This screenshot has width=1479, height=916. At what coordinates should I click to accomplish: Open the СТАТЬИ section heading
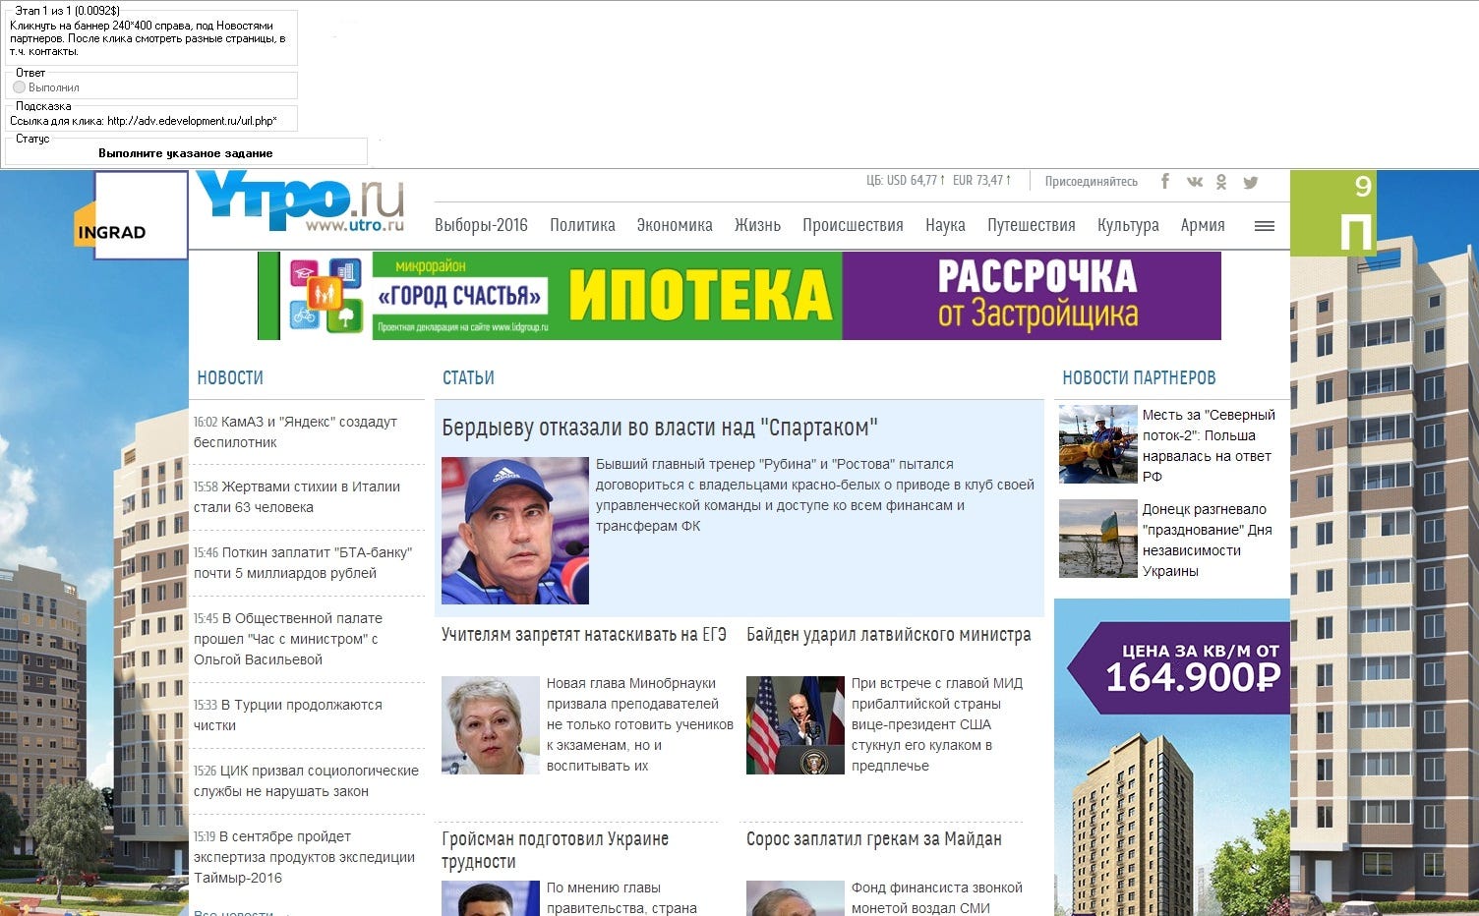click(x=468, y=377)
